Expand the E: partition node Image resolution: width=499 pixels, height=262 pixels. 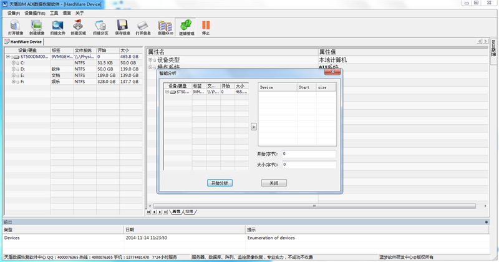pos(13,75)
